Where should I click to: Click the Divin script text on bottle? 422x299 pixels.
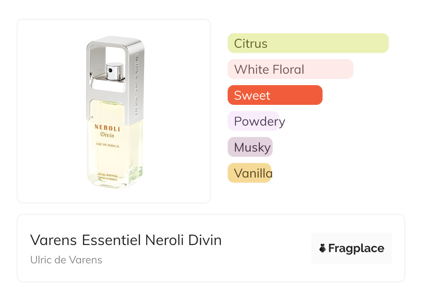coord(107,135)
